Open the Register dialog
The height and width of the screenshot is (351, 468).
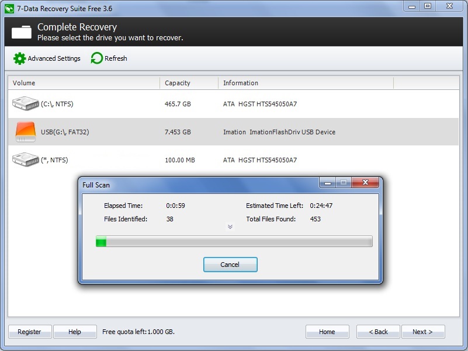pyautogui.click(x=29, y=331)
